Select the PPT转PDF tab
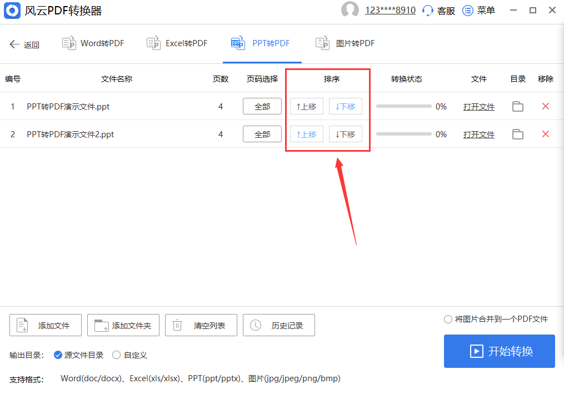 (261, 43)
